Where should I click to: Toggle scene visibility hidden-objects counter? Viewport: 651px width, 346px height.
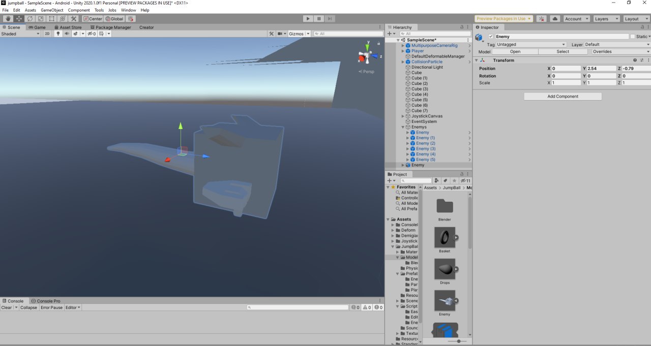[x=91, y=34]
